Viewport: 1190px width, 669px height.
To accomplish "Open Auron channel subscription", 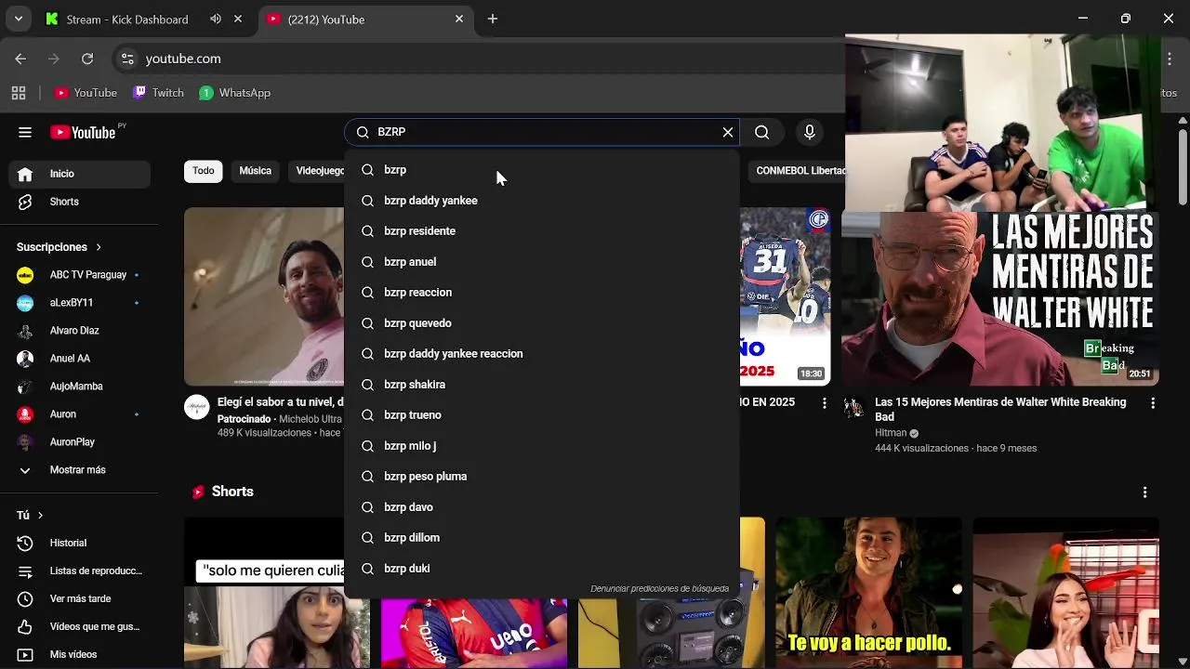I will [x=80, y=414].
